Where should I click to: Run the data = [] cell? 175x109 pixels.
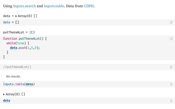pos(171,22)
